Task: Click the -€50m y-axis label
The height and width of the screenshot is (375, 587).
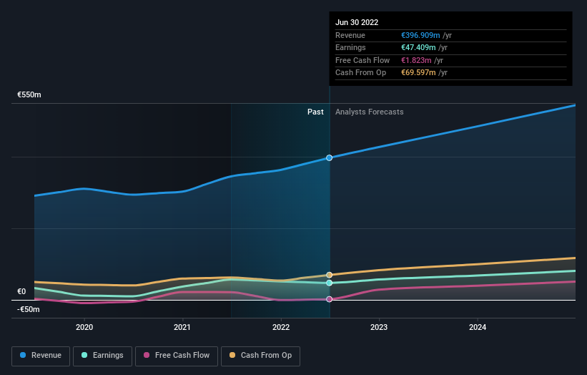Action: click(29, 309)
